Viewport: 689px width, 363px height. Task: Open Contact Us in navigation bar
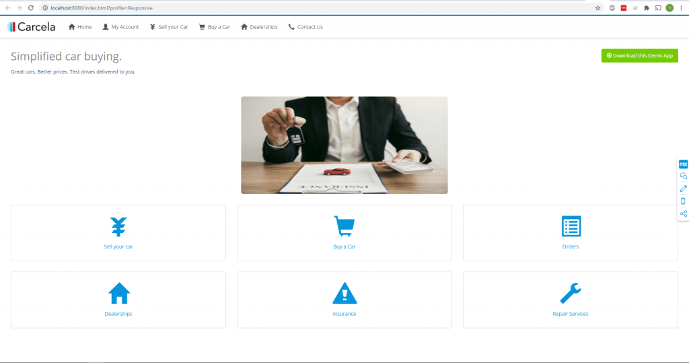(305, 27)
